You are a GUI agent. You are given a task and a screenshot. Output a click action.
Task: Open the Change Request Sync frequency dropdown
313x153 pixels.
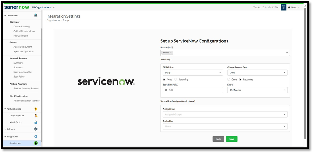[258, 72]
